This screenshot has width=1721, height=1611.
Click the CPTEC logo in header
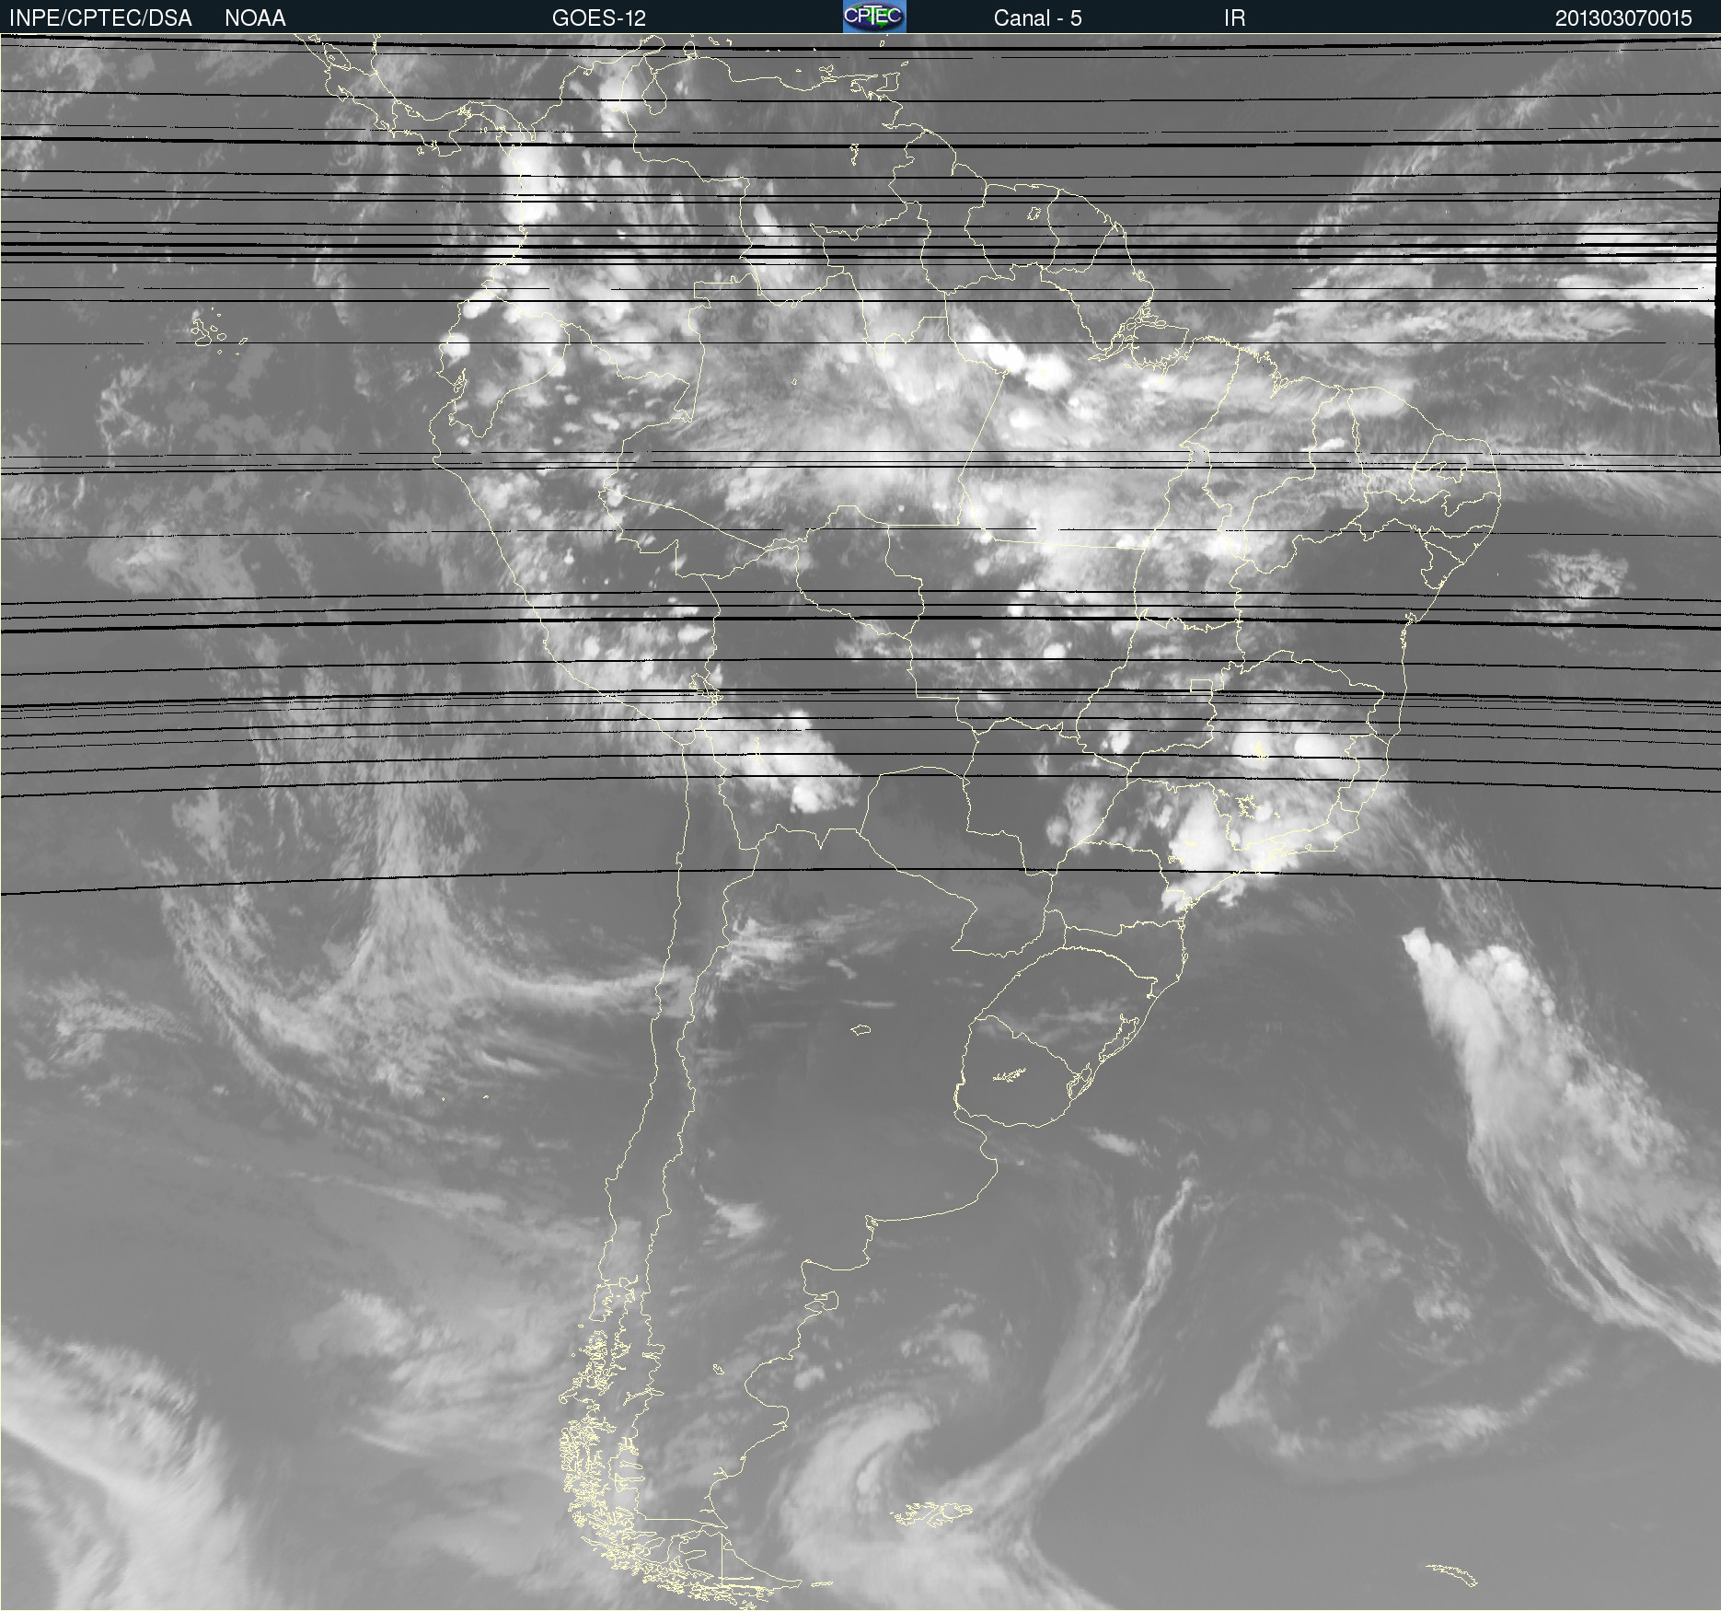coord(874,17)
